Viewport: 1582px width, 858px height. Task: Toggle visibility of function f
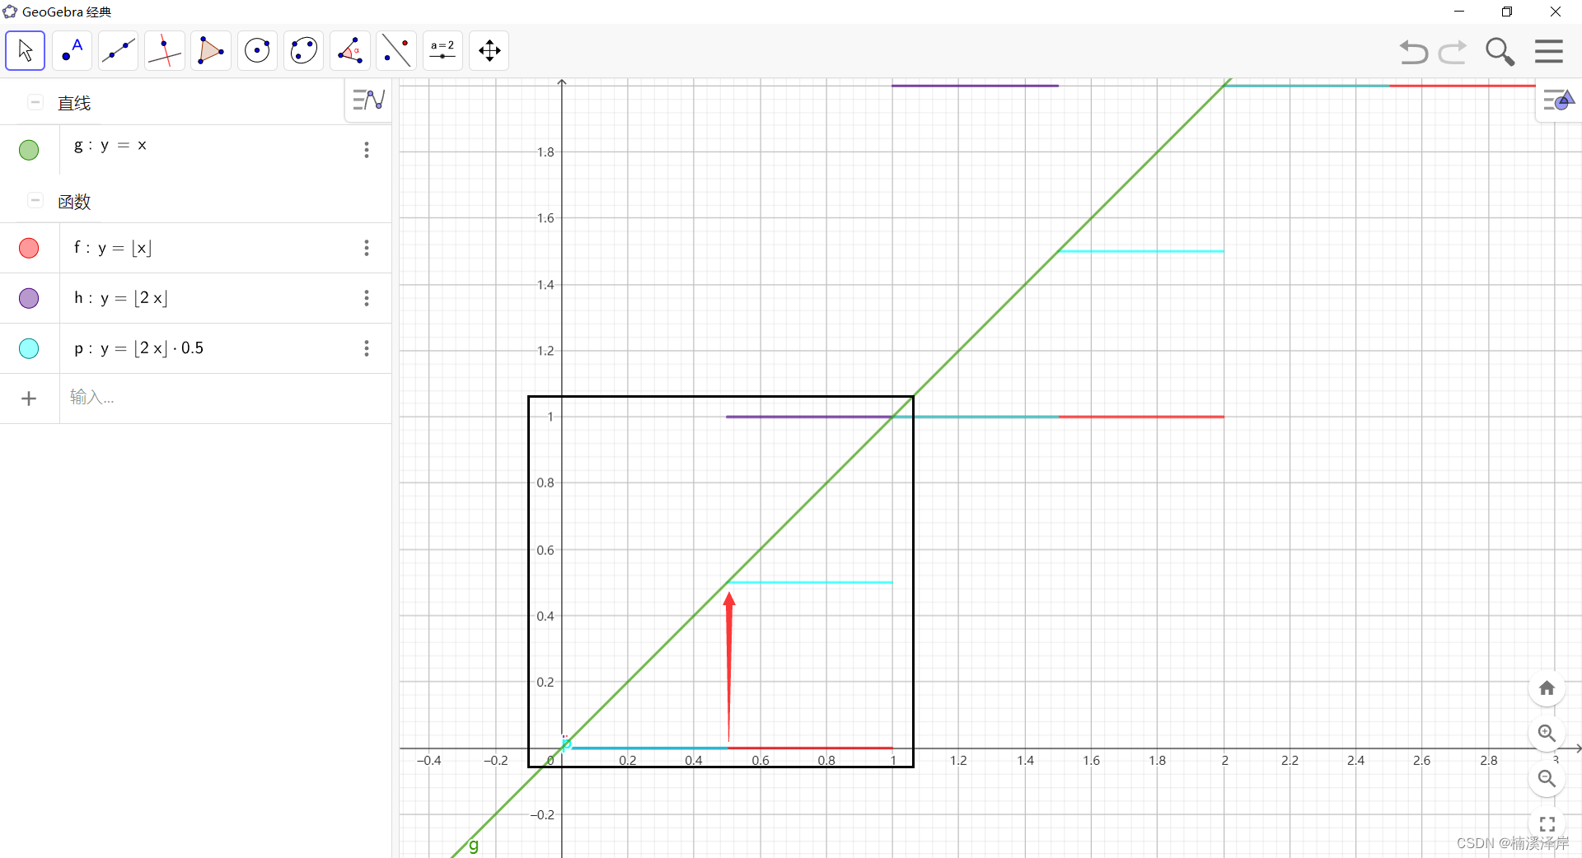(x=29, y=248)
